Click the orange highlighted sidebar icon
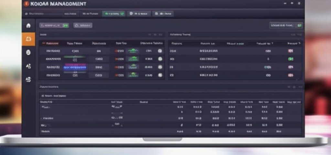 (x=28, y=39)
